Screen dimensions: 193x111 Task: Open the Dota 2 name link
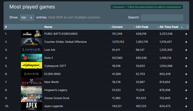49,58
